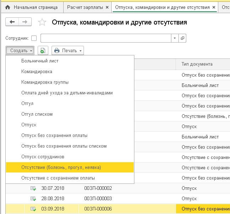Click document icon in row 30.07.2018
The width and height of the screenshot is (230, 214).
[x=33, y=188]
